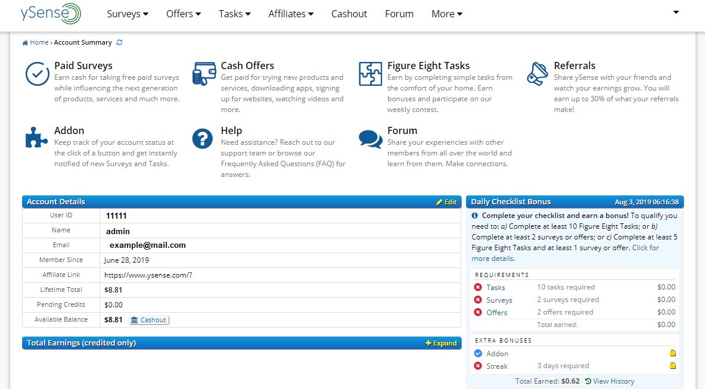Click the Addon puzzle piece icon

[x=36, y=138]
